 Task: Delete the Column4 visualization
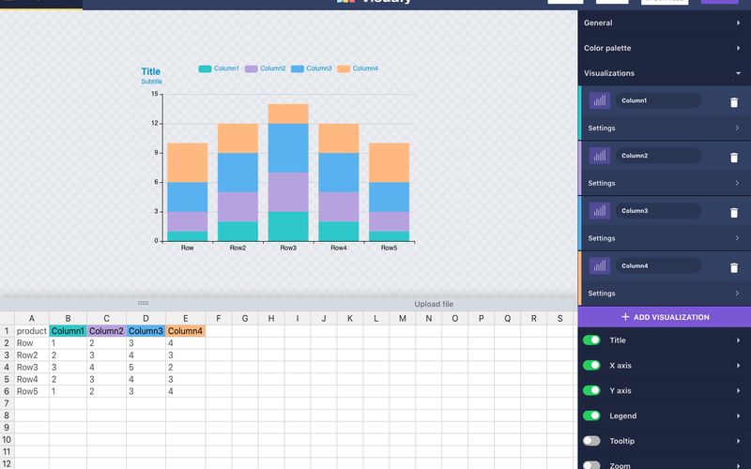(734, 267)
